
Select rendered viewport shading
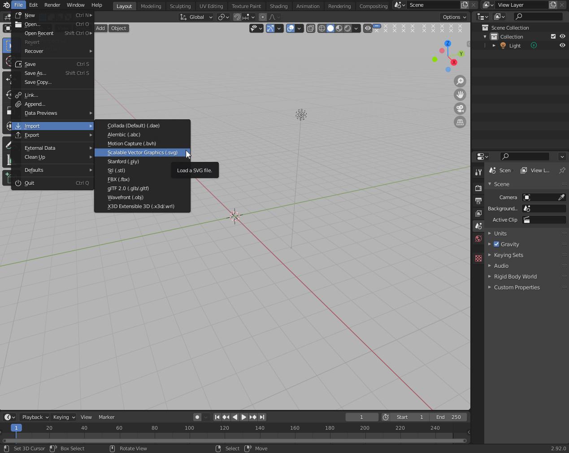pyautogui.click(x=347, y=28)
